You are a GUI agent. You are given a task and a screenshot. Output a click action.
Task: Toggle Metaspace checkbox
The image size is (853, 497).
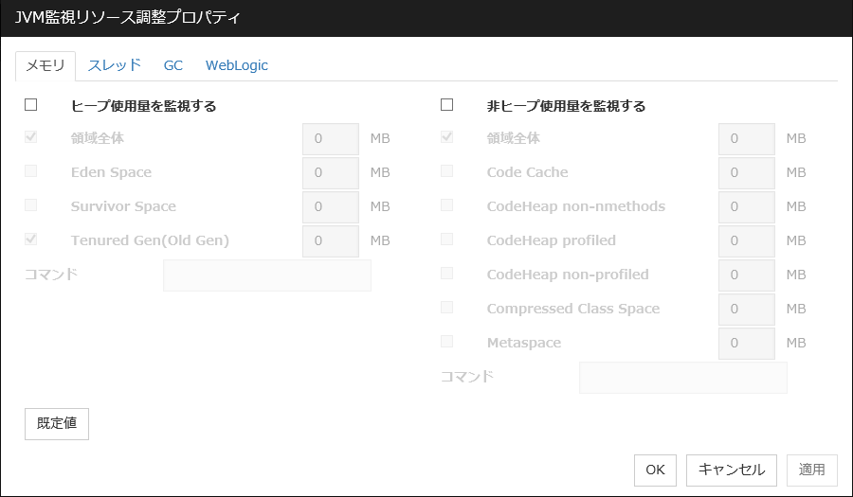447,342
